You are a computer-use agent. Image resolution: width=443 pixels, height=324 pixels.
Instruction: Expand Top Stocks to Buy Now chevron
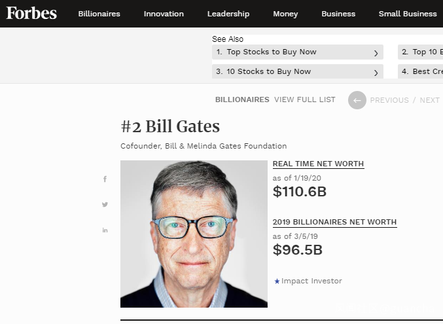(376, 53)
